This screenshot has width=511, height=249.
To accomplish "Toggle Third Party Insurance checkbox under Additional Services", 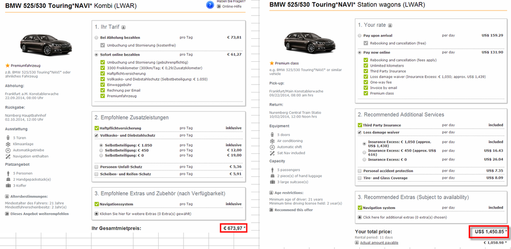I will pos(360,125).
